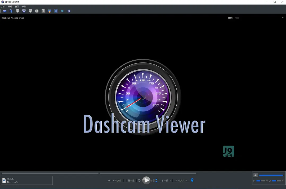The height and width of the screenshot is (189, 286).
Task: Click the padlock toolbar icon
Action: [x=50, y=11]
